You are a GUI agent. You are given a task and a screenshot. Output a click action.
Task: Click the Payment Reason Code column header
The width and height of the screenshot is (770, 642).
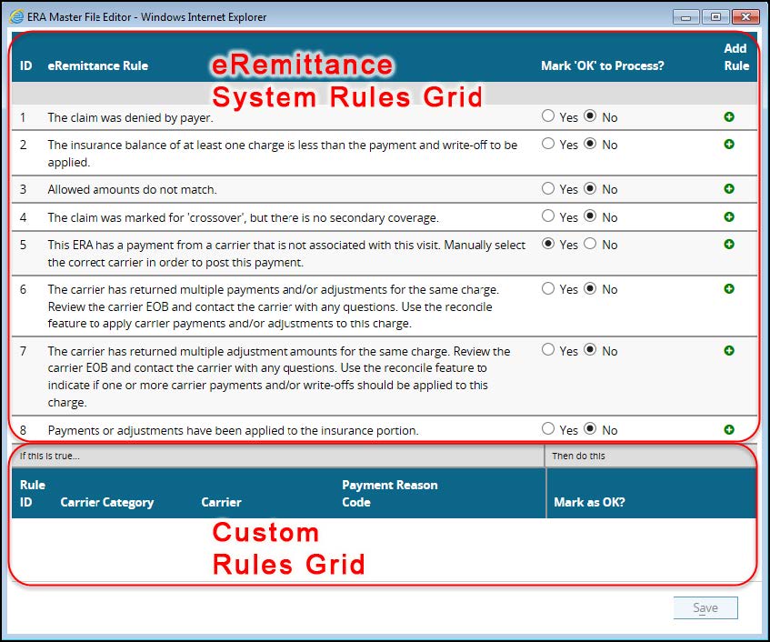tap(389, 494)
